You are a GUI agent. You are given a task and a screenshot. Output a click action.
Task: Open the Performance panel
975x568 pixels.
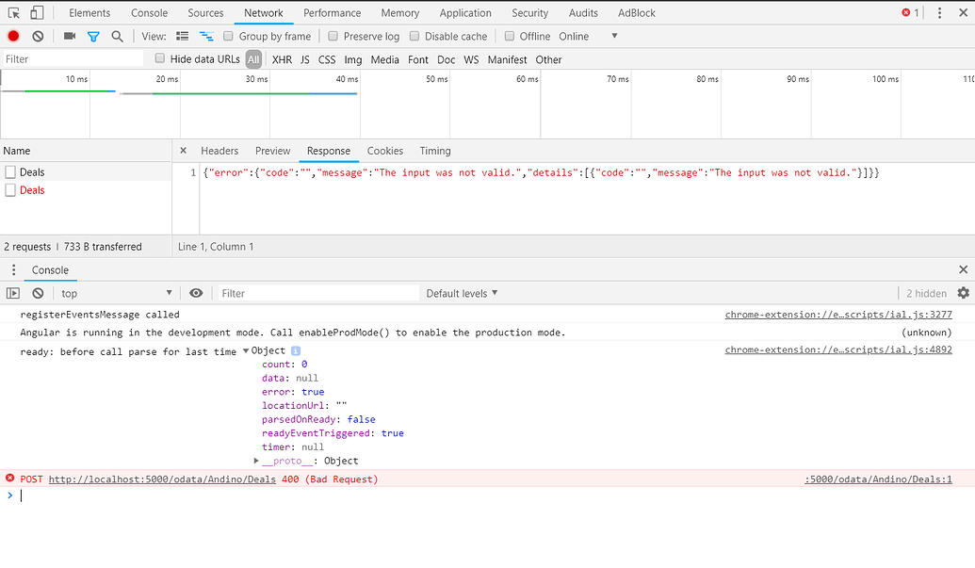coord(332,12)
